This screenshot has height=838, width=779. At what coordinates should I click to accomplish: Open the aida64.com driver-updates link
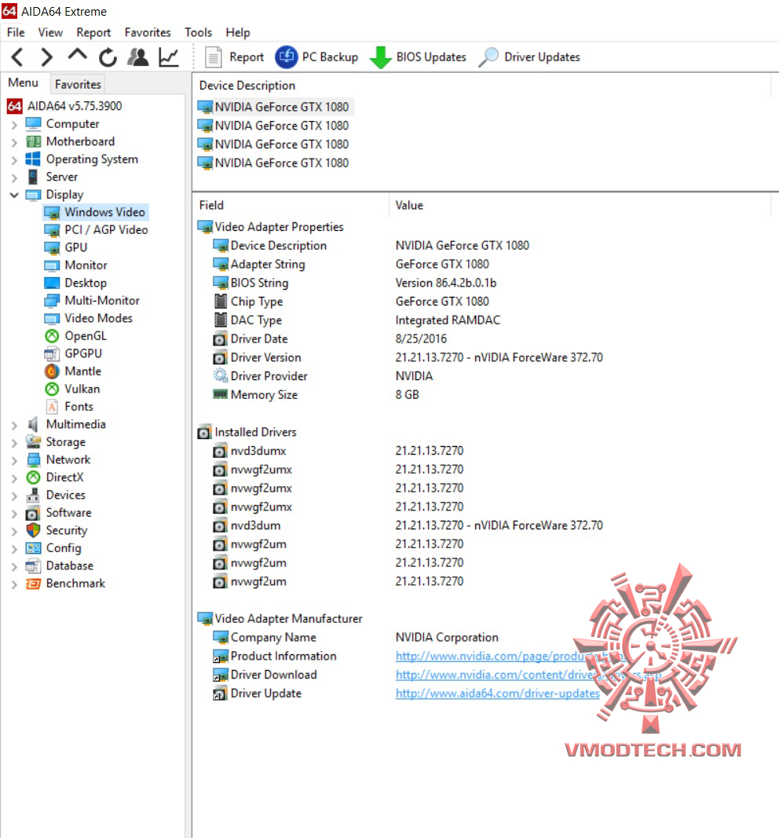pos(497,693)
